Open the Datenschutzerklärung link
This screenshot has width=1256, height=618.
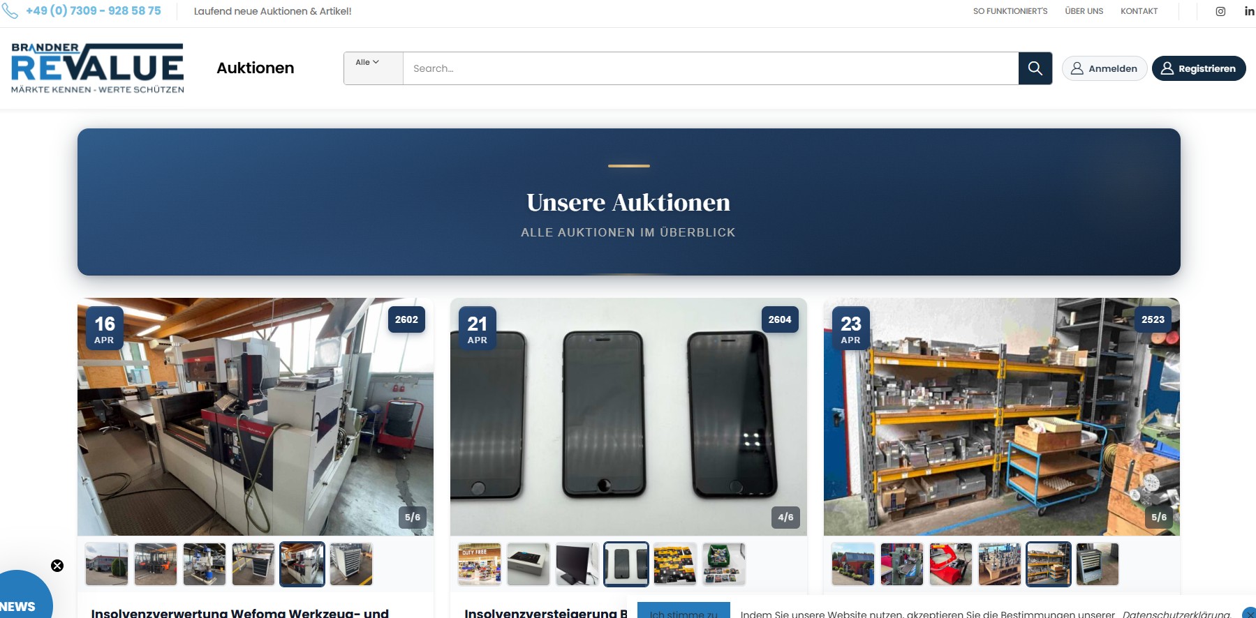coord(1176,614)
